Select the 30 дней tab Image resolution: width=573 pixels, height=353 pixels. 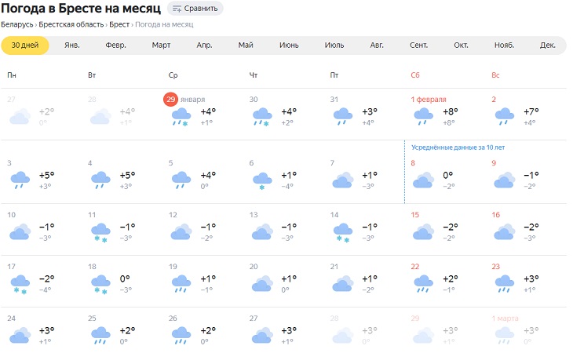(x=25, y=45)
